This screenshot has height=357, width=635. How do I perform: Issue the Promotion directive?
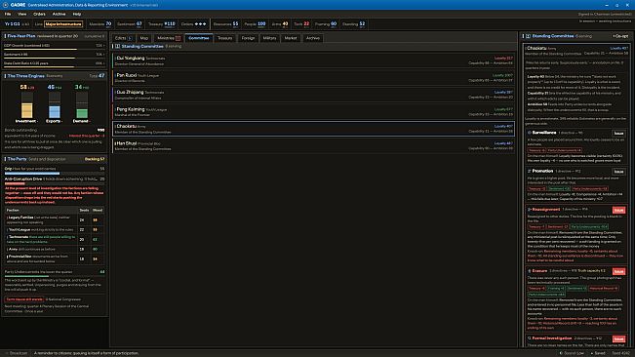(618, 172)
